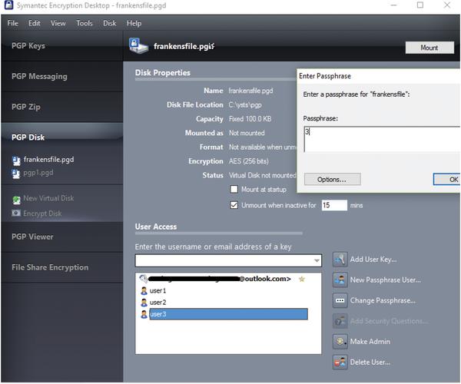This screenshot has width=461, height=384.
Task: Select highlighted user3 in the access list
Action: coord(228,314)
